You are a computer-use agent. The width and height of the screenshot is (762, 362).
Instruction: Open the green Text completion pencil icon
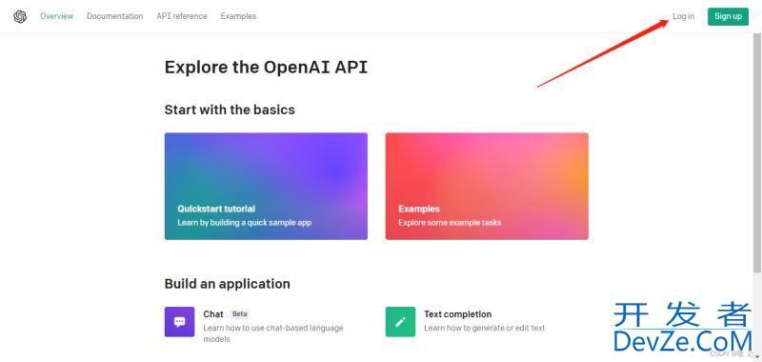[x=400, y=322]
